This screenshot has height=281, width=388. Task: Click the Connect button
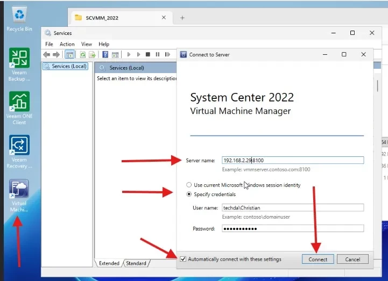pos(318,259)
